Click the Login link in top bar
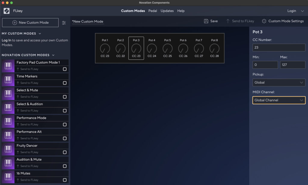 coord(292,11)
